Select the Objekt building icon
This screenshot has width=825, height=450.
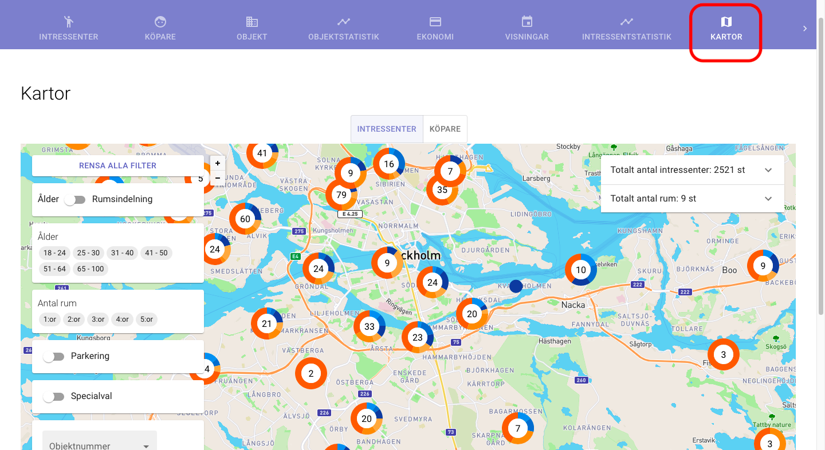coord(252,22)
